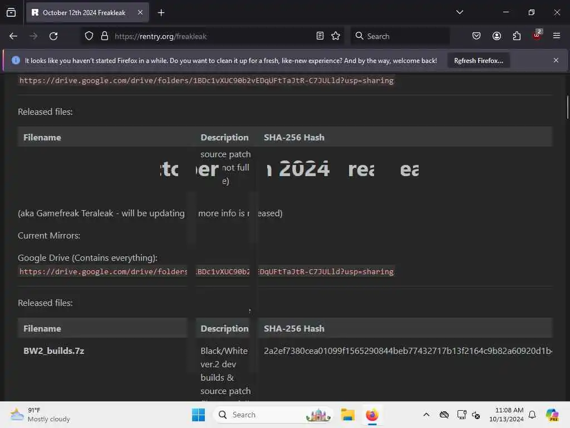The width and height of the screenshot is (570, 428).
Task: Open the notifications bell icon
Action: tap(532, 415)
